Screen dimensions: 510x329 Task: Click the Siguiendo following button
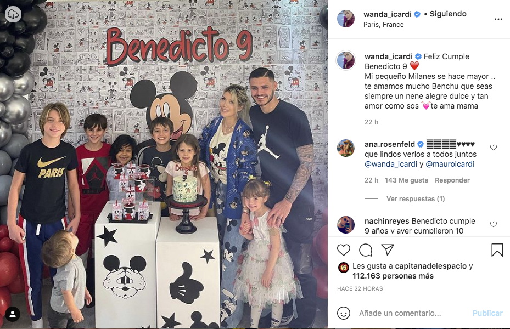(448, 14)
